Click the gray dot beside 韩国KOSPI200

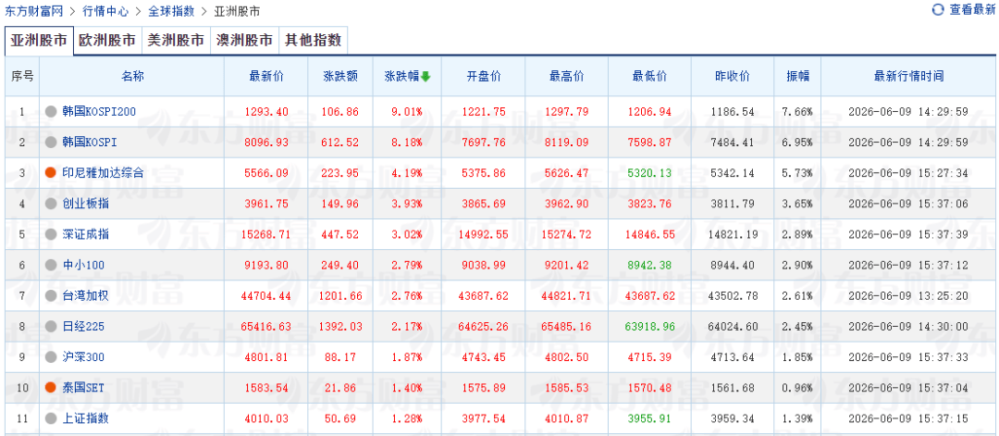tap(51, 112)
